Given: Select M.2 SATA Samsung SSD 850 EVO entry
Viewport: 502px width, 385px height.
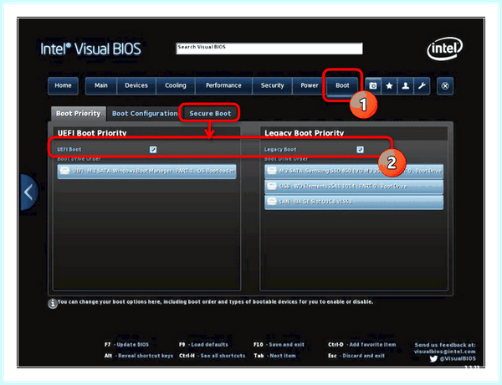Looking at the screenshot, I should pyautogui.click(x=354, y=171).
